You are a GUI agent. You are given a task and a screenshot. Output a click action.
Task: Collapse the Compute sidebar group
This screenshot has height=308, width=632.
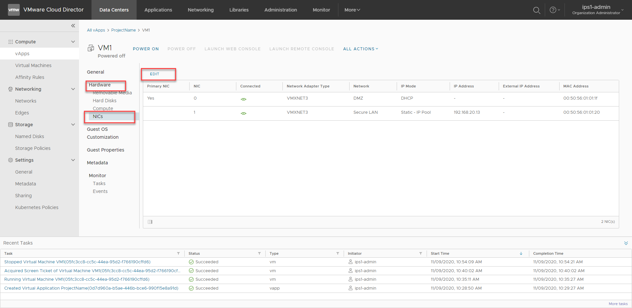tap(73, 42)
